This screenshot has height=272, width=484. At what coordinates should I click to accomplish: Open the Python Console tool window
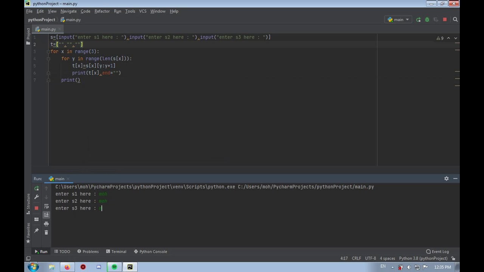point(150,252)
